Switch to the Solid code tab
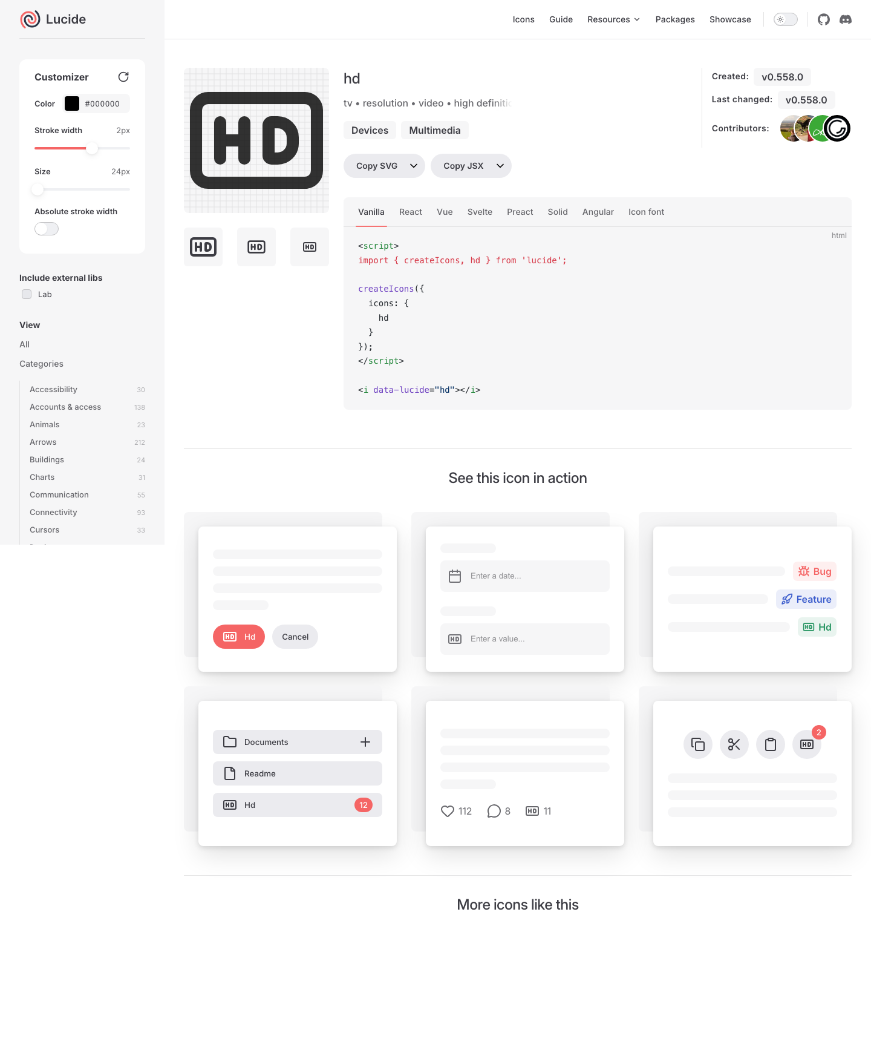 (558, 212)
